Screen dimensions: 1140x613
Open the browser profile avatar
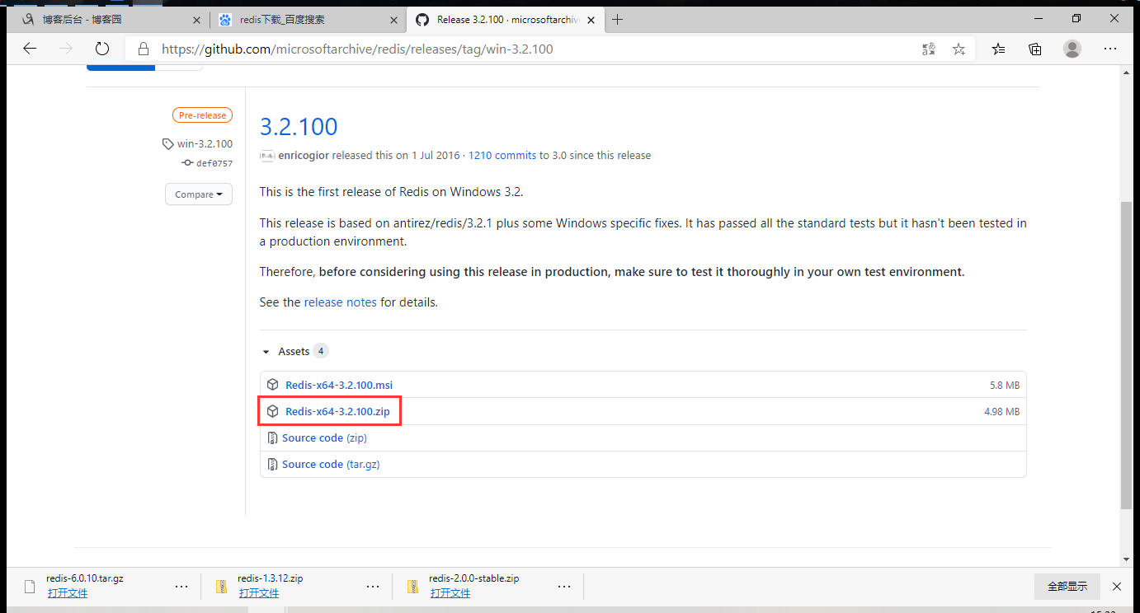1072,49
